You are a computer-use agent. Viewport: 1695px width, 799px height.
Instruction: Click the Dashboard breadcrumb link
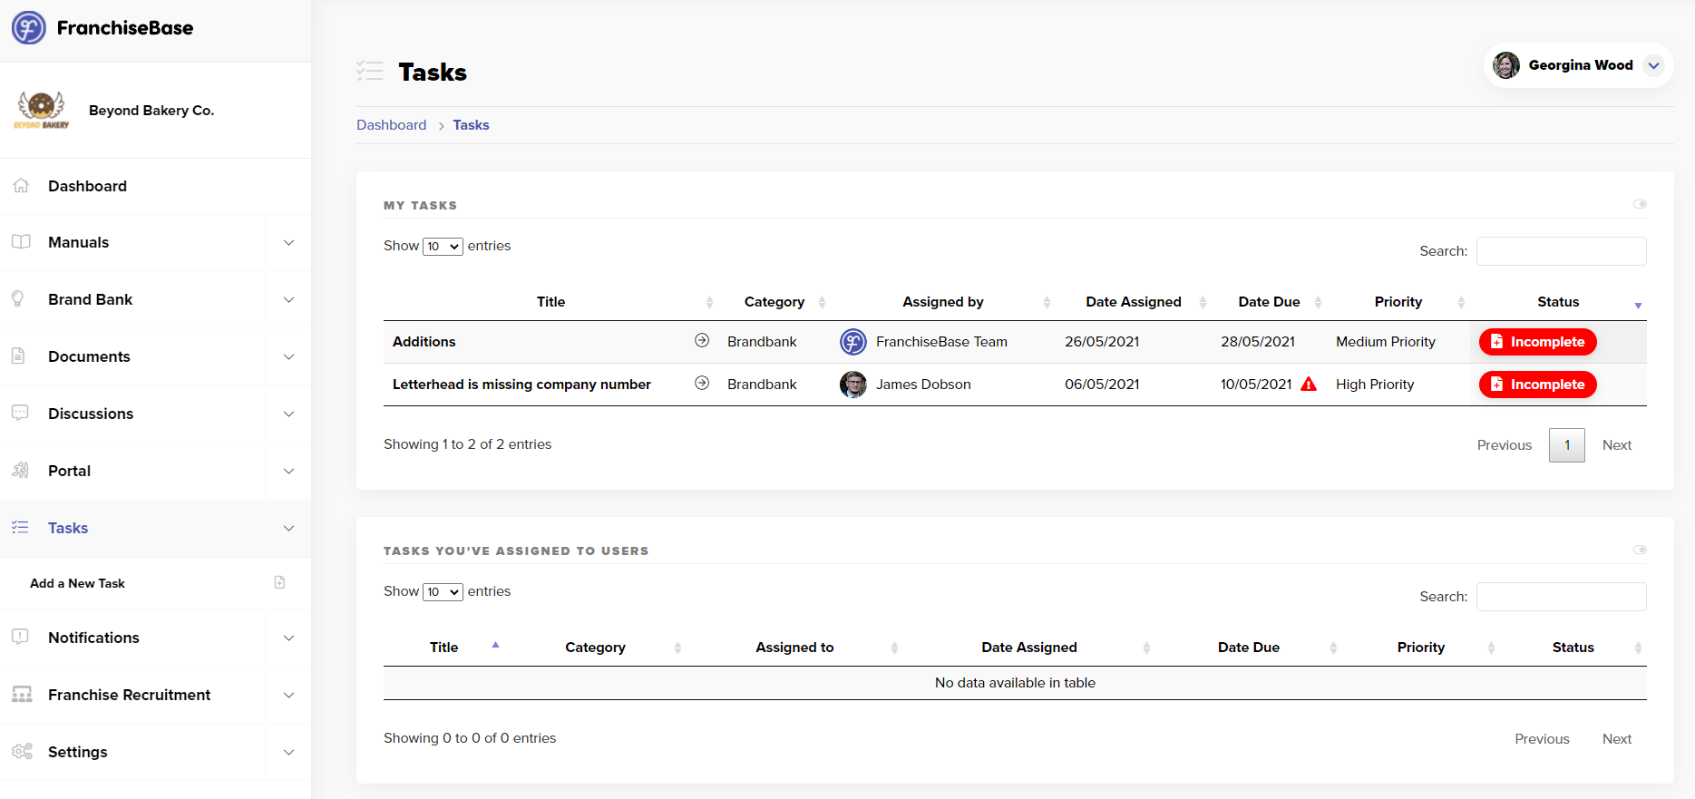[x=391, y=125]
